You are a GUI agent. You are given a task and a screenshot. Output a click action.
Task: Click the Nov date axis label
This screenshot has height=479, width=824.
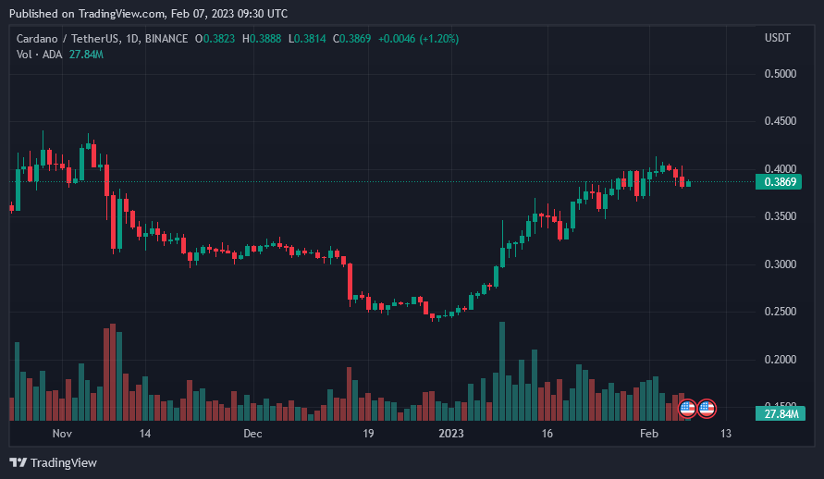(62, 434)
